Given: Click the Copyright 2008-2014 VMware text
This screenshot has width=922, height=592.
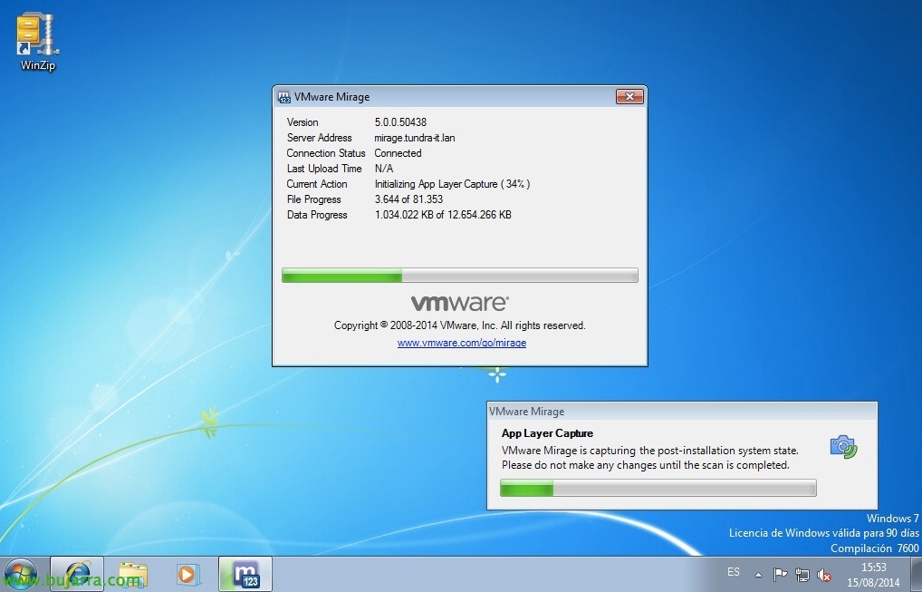Looking at the screenshot, I should (x=460, y=325).
